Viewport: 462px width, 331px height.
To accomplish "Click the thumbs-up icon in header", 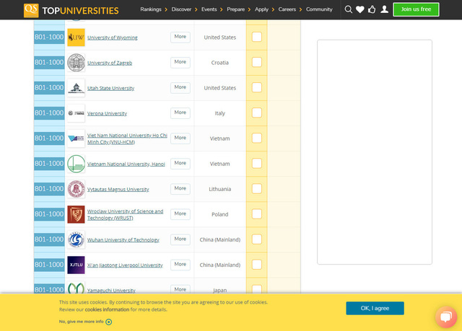I will point(372,9).
